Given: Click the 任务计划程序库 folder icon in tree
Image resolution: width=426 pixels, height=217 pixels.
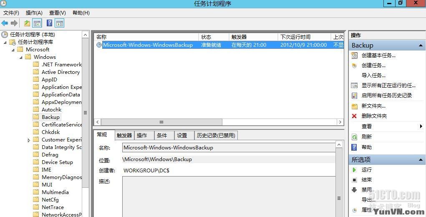Looking at the screenshot, I should (x=13, y=42).
